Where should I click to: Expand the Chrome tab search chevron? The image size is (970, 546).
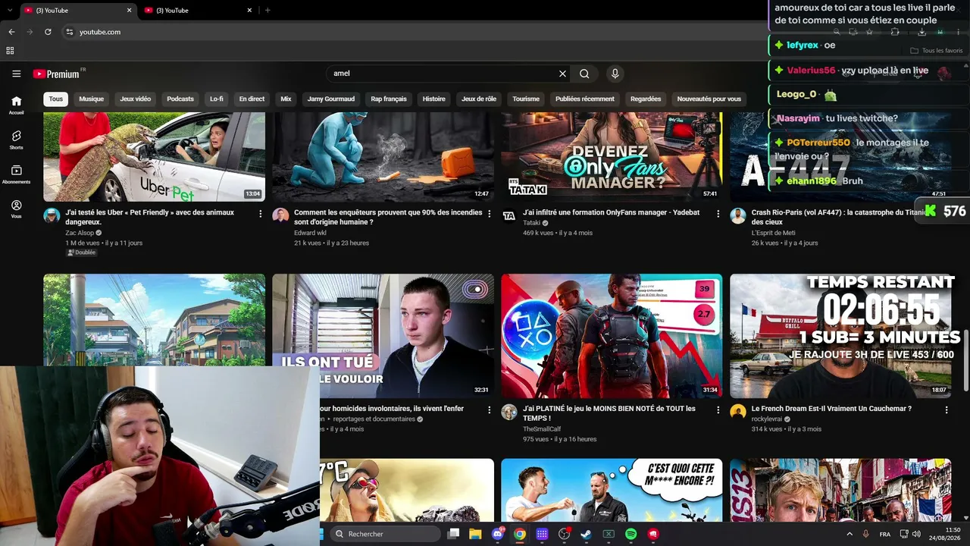(11, 10)
